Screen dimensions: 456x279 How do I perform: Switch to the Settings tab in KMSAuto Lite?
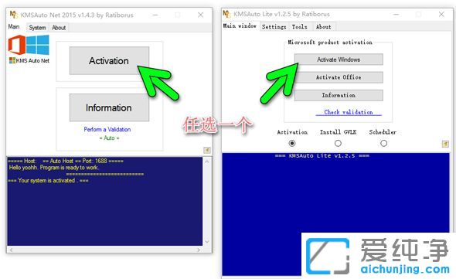274,27
